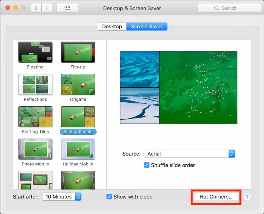Image resolution: width=264 pixels, height=214 pixels.
Task: Expand the Start after 10 Minutes menu
Action: pyautogui.click(x=62, y=197)
